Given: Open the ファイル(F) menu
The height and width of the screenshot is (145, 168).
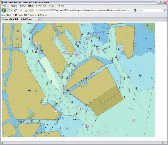Looking at the screenshot, I should pos(5,6).
